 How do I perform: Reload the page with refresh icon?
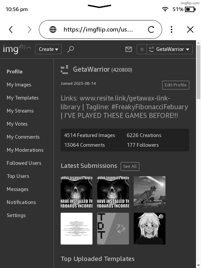(x=151, y=29)
